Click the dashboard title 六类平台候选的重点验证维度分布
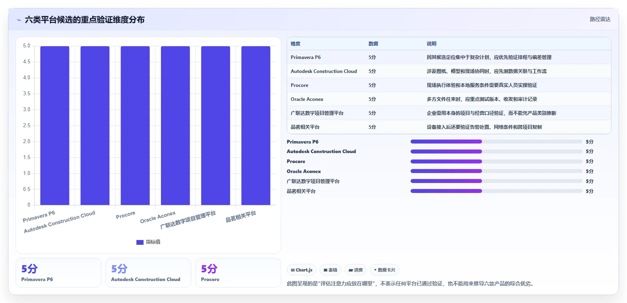This screenshot has width=627, height=303. (85, 20)
